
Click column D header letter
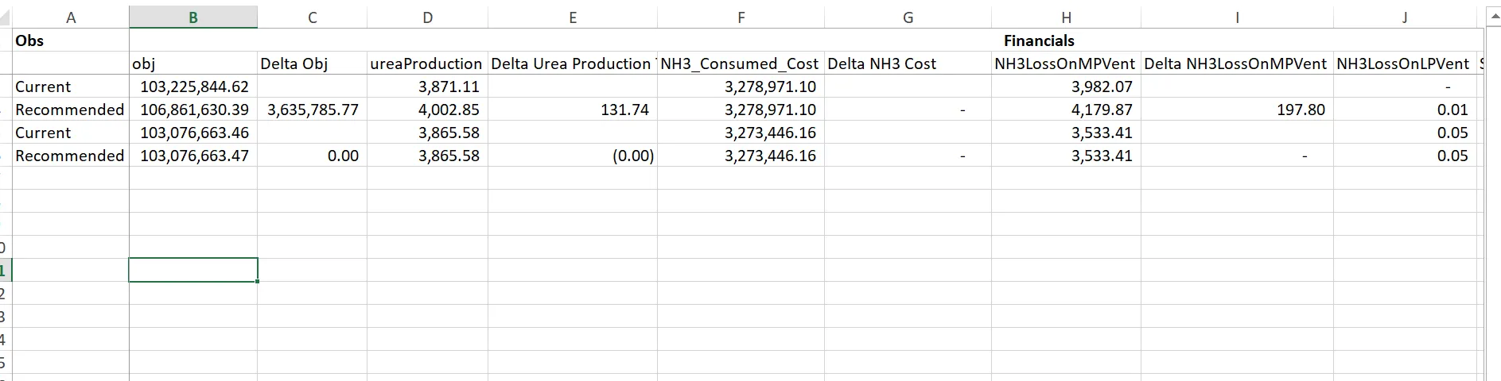tap(427, 17)
